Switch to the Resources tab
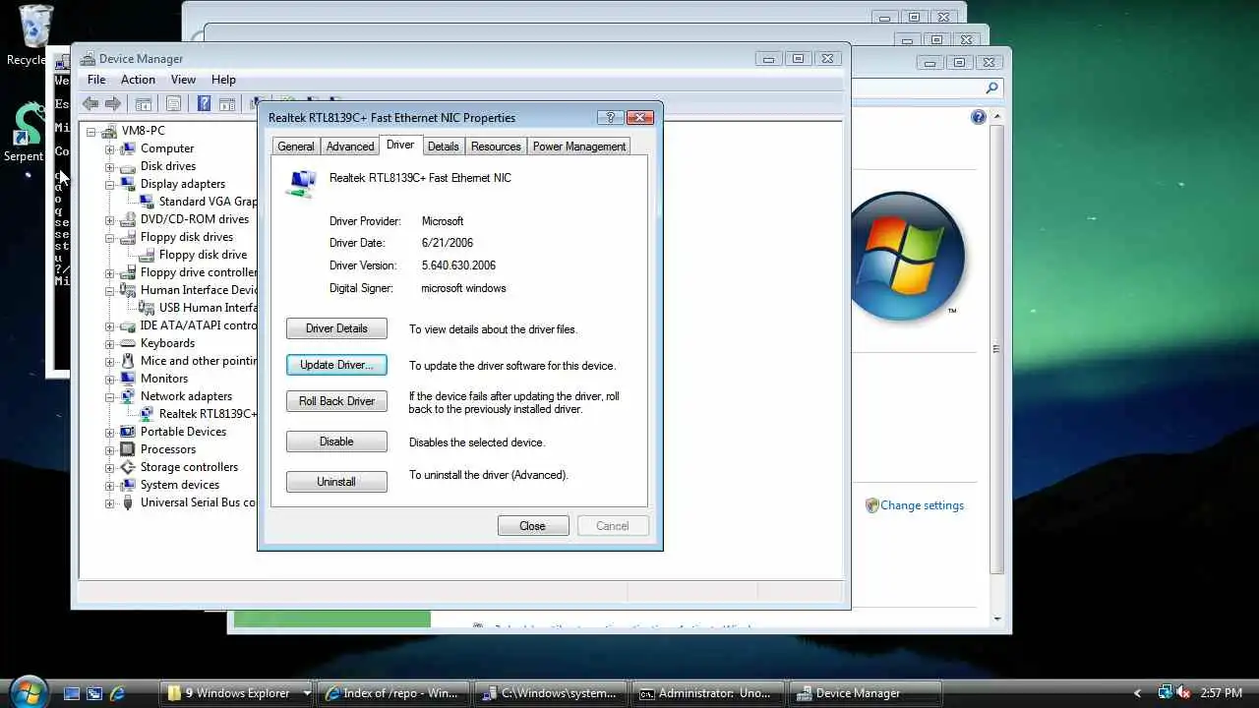 [x=496, y=147]
